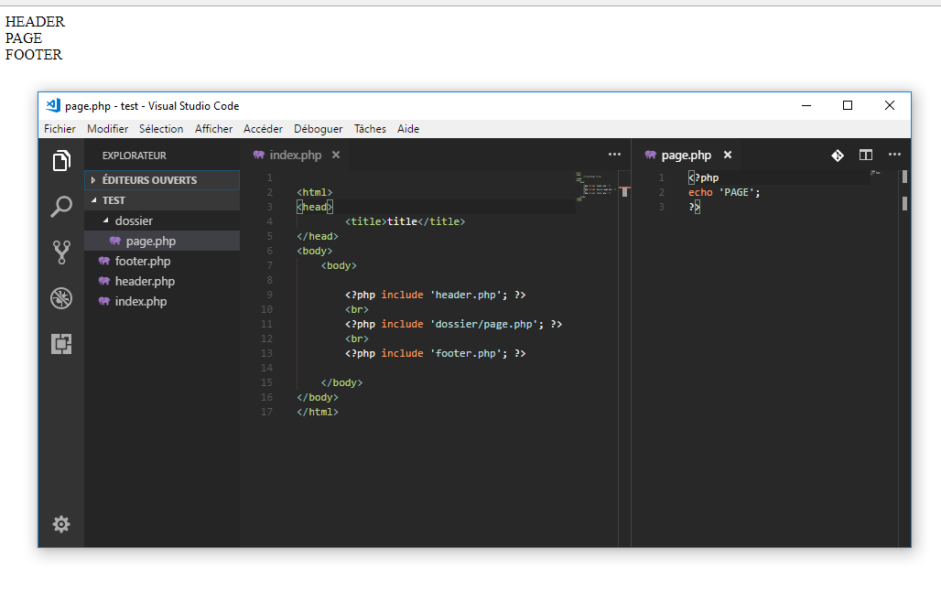Click the include 'footer.php' code line

click(x=435, y=353)
